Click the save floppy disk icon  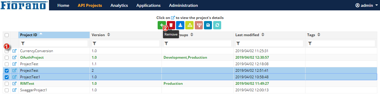click(208, 25)
